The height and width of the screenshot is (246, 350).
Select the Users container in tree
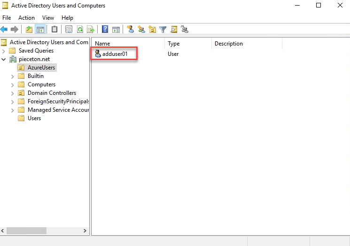coord(34,118)
